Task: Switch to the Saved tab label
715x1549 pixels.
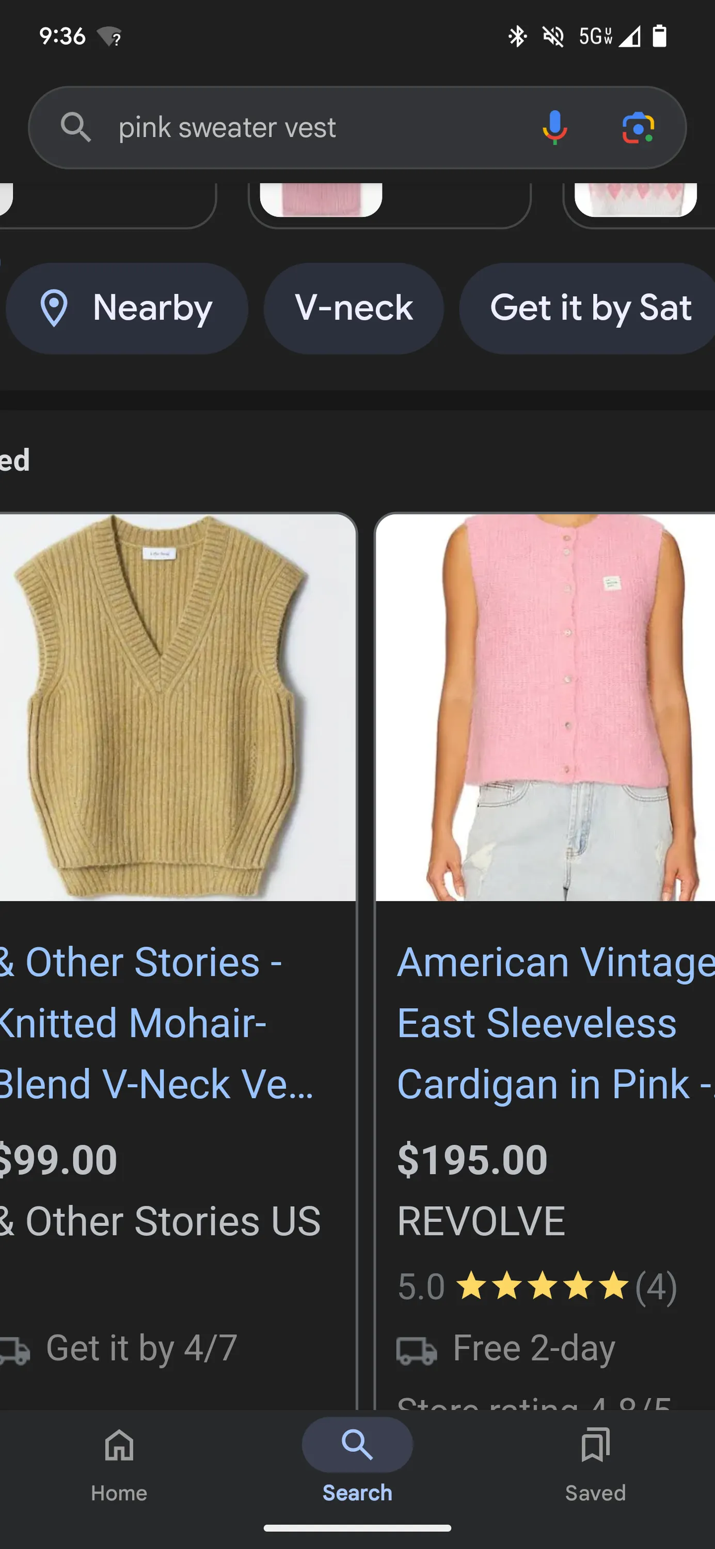Action: [x=595, y=1493]
